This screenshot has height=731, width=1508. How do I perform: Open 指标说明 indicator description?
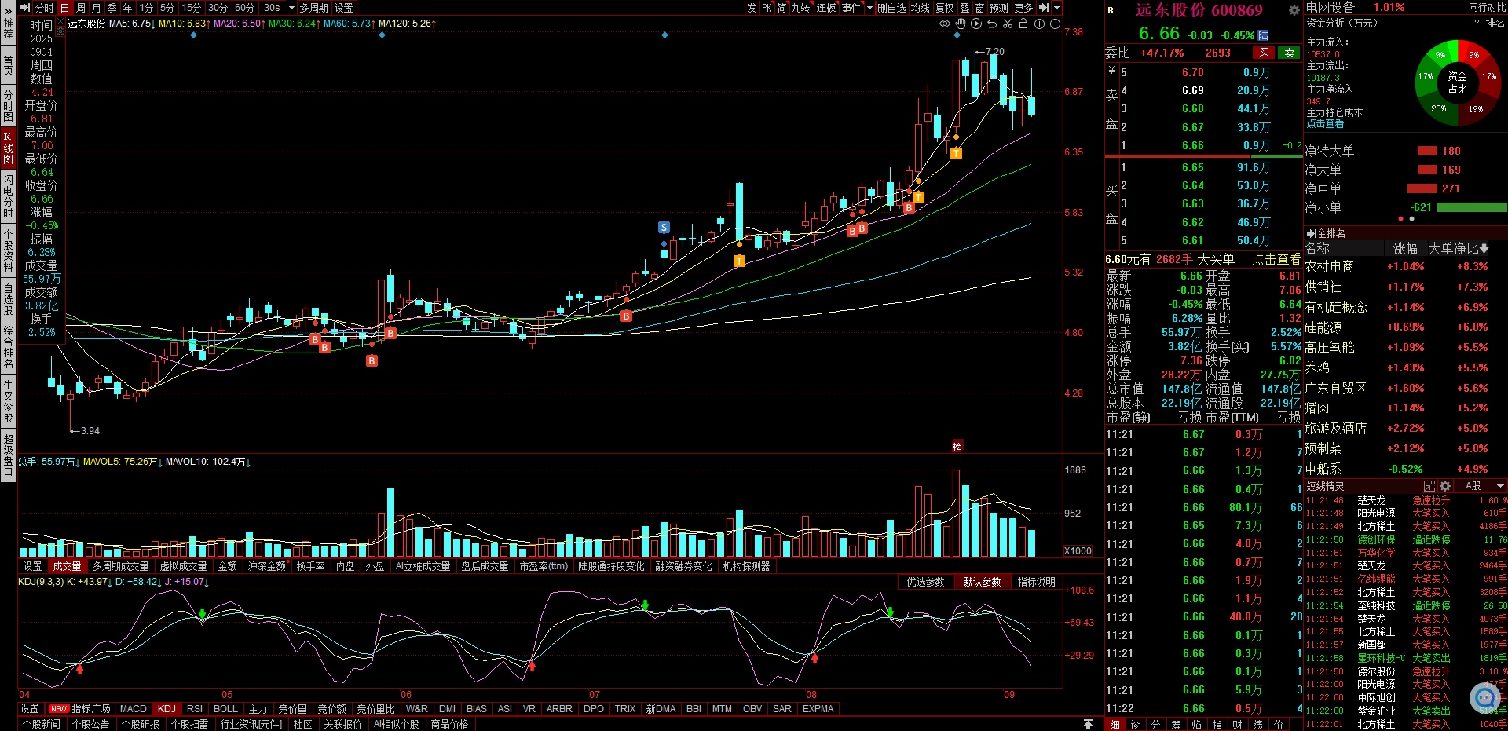click(1036, 582)
